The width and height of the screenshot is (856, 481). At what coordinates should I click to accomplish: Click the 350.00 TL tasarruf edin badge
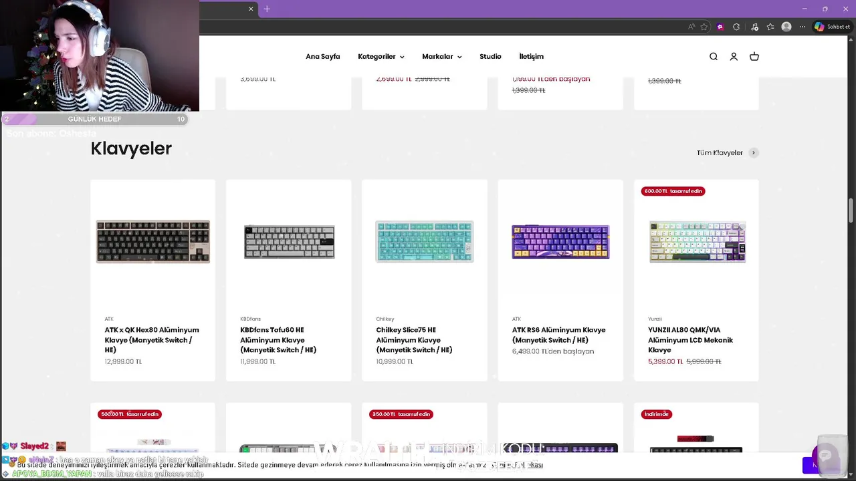coord(401,414)
